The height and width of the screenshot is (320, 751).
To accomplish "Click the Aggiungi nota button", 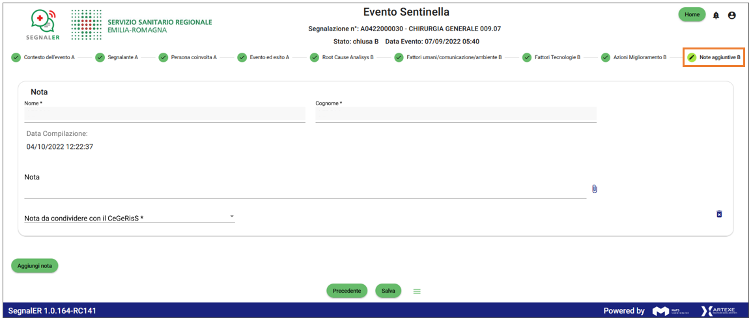I will point(35,265).
